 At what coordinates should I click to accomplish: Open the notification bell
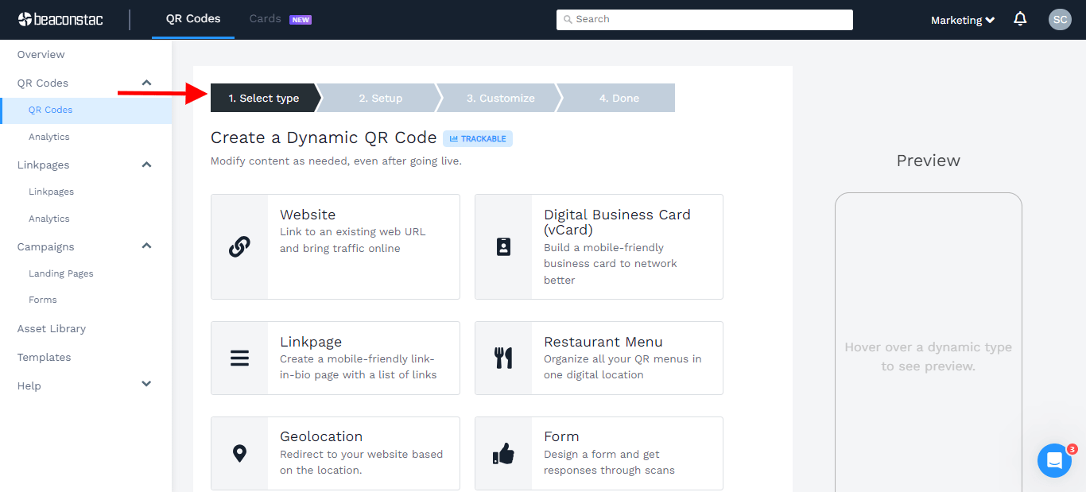point(1020,18)
